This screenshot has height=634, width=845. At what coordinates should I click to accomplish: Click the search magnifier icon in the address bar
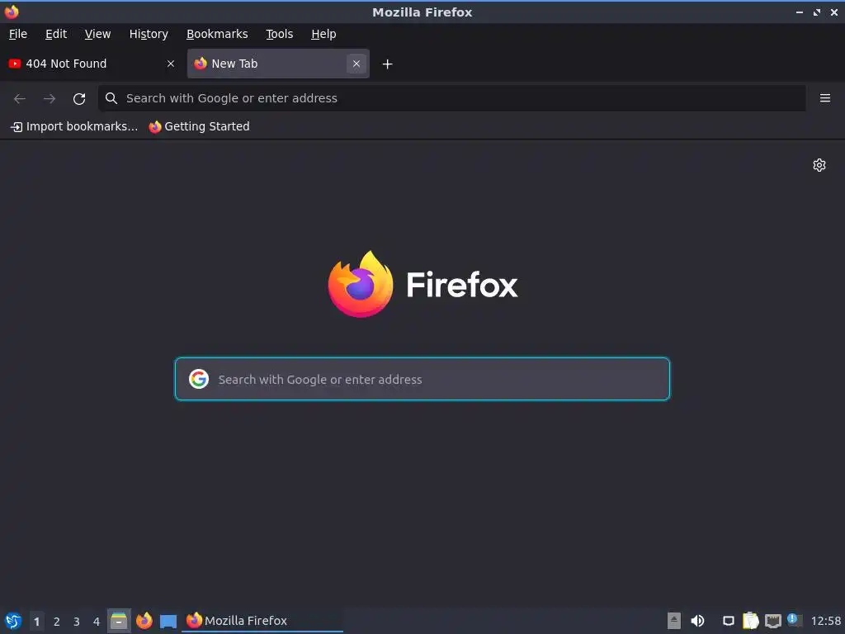[x=111, y=98]
